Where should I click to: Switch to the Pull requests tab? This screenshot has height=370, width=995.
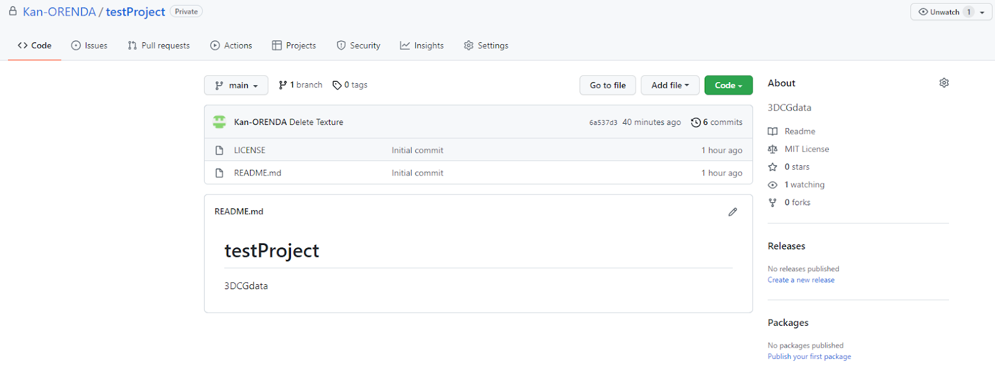[x=159, y=45]
